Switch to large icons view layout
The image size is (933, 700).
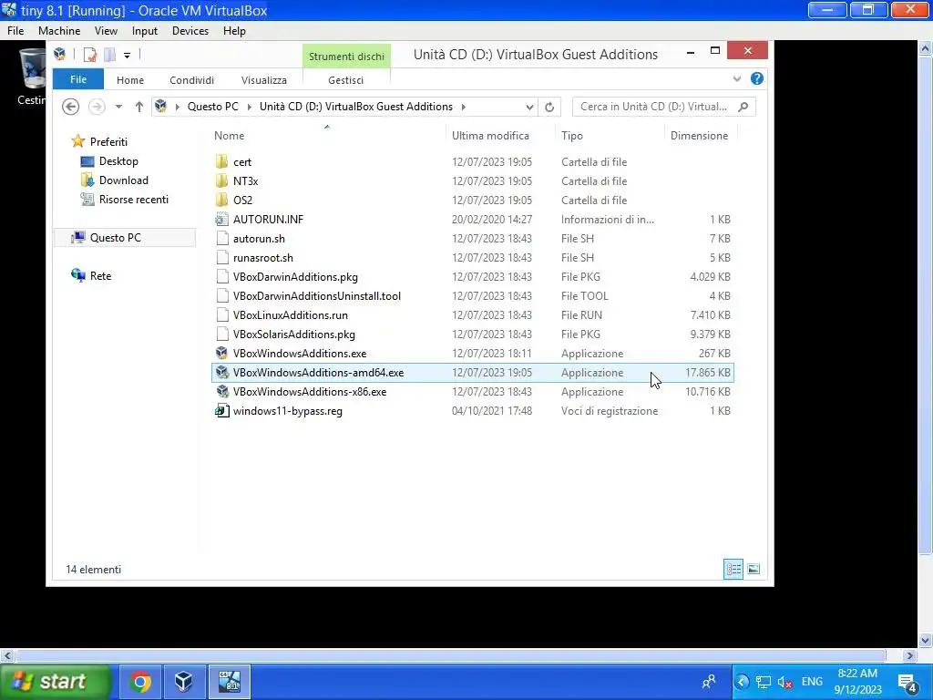pyautogui.click(x=754, y=569)
